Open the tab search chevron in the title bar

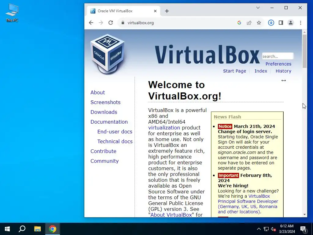tap(258, 8)
